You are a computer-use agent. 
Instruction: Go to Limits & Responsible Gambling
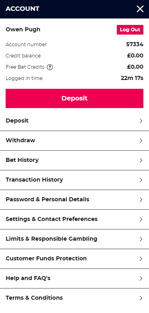(74, 239)
